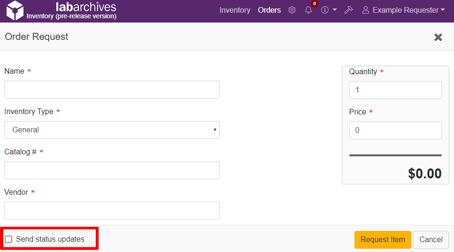Image resolution: width=454 pixels, height=252 pixels.
Task: Open the hammer tools icon
Action: click(x=348, y=10)
